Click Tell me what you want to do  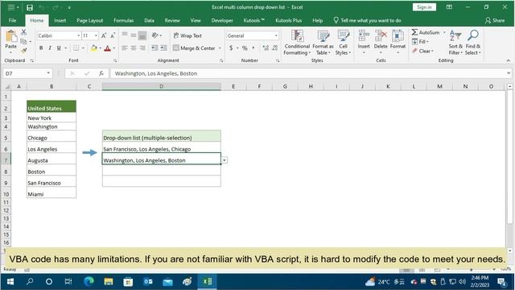point(367,20)
